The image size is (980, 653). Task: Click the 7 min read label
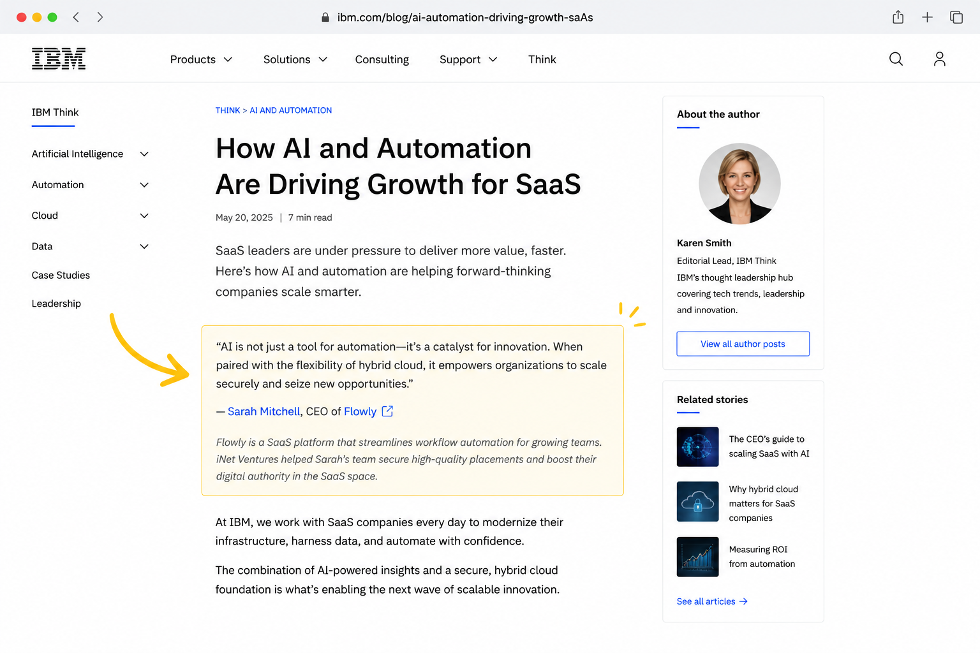pos(310,217)
